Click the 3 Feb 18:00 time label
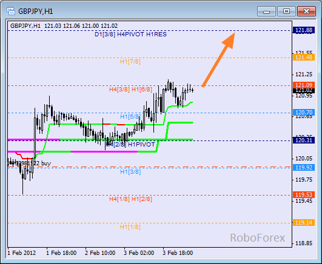Image resolution: width=322 pixels, height=264 pixels. click(x=178, y=253)
